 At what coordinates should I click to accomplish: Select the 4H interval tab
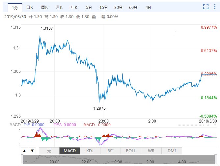coord(148,7)
